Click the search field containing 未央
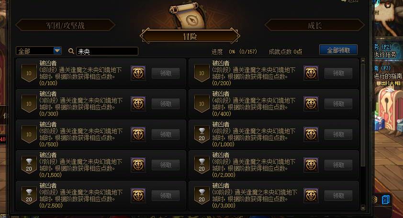Image resolution: width=403 pixels, height=218 pixels. pyautogui.click(x=107, y=51)
